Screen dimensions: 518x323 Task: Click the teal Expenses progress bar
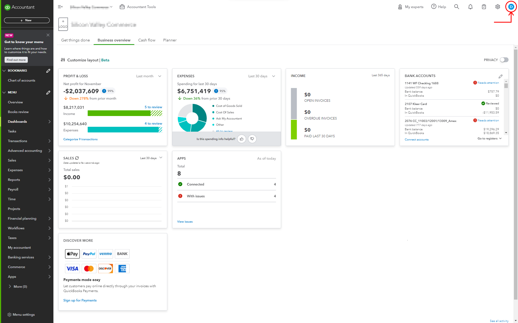click(x=125, y=130)
